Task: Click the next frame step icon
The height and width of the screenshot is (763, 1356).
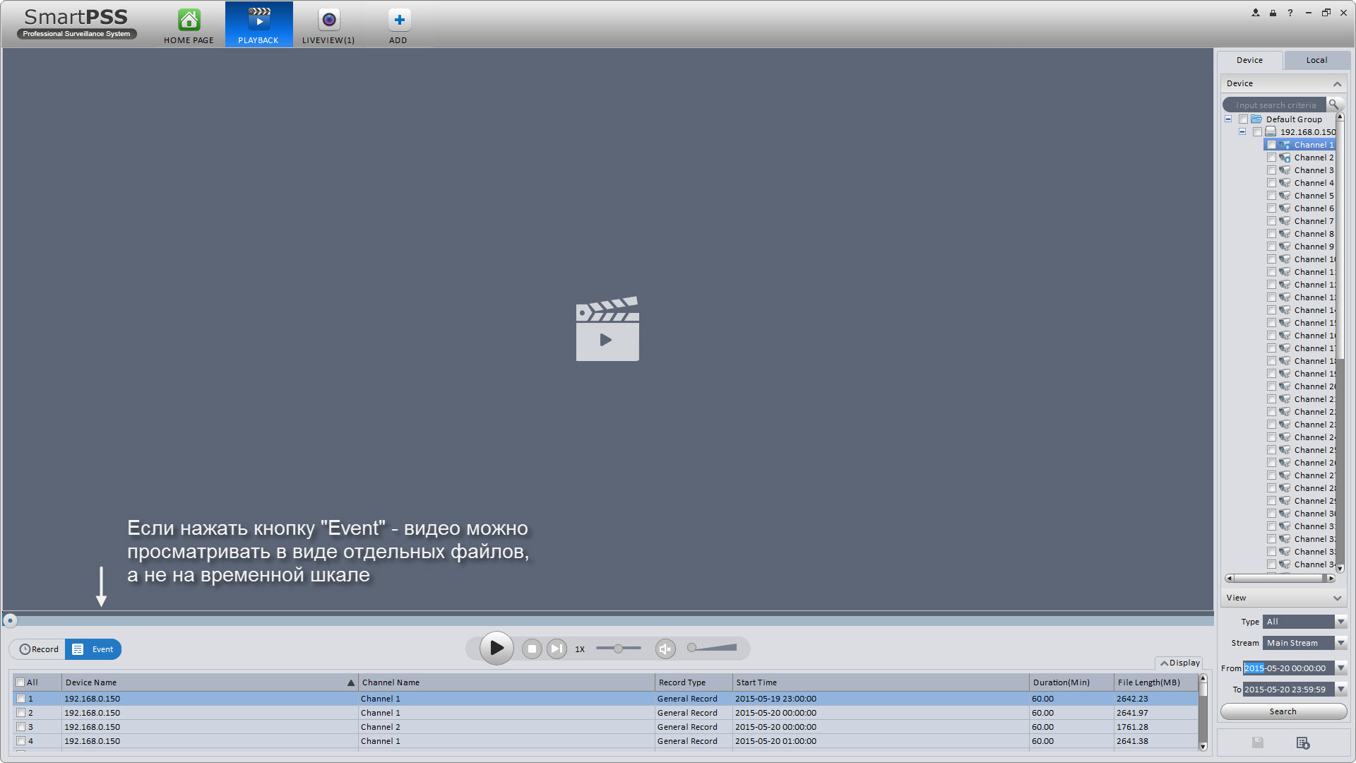Action: pos(557,649)
